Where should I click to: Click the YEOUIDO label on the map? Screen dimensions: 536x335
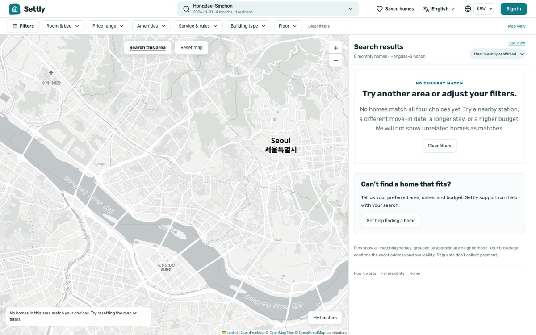166,268
